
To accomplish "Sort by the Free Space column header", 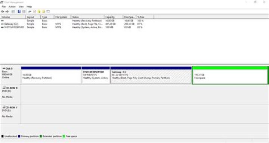I will tap(130, 17).
